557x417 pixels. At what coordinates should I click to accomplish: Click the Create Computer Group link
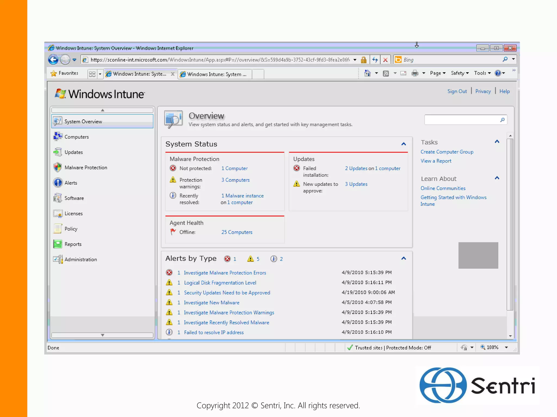(x=447, y=152)
